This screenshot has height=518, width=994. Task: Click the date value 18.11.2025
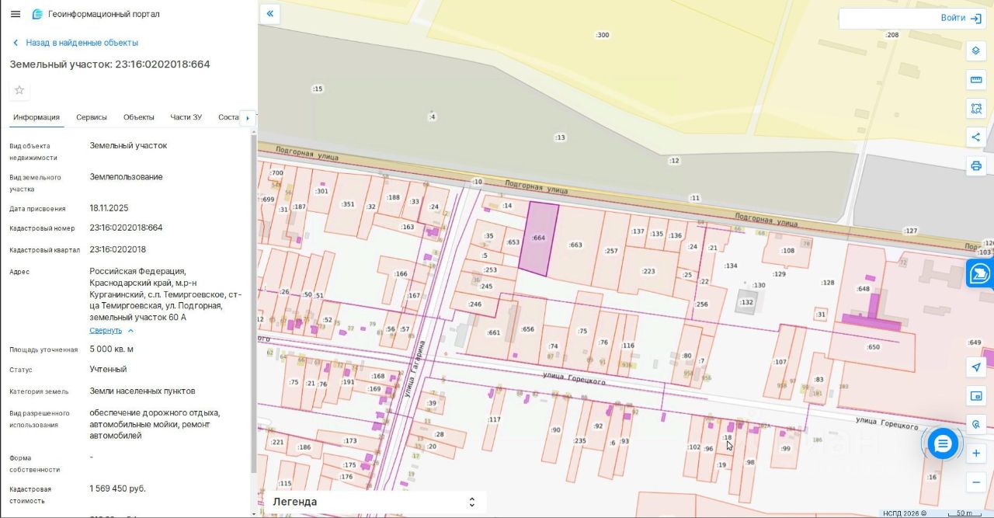pos(109,208)
